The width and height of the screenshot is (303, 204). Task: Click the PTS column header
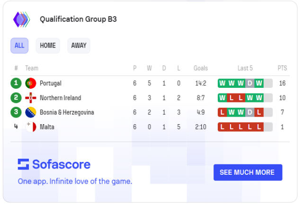[x=282, y=68]
